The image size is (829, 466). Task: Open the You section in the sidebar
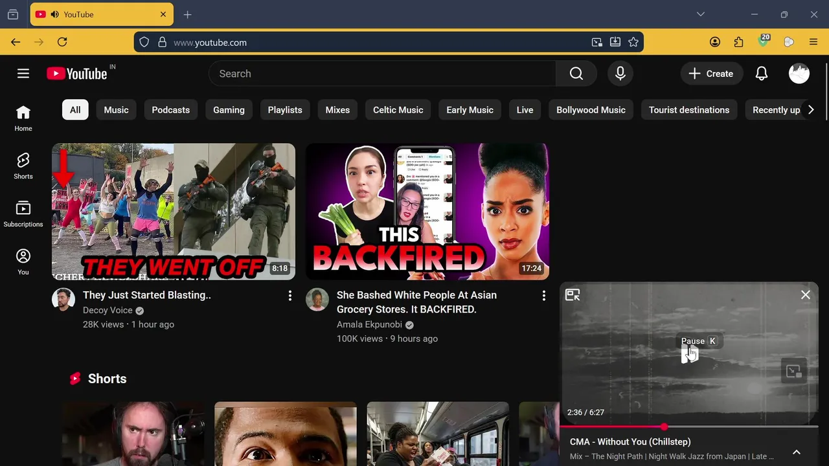pyautogui.click(x=23, y=262)
